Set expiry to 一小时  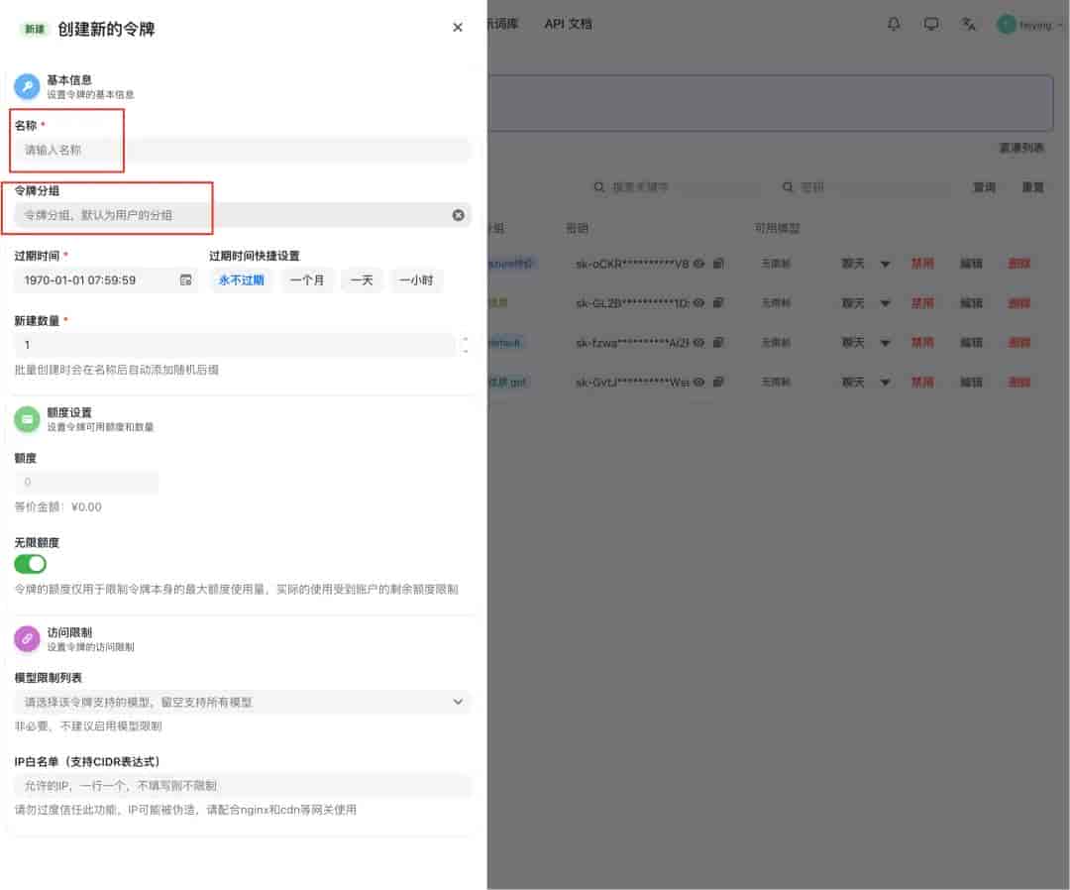pos(416,279)
